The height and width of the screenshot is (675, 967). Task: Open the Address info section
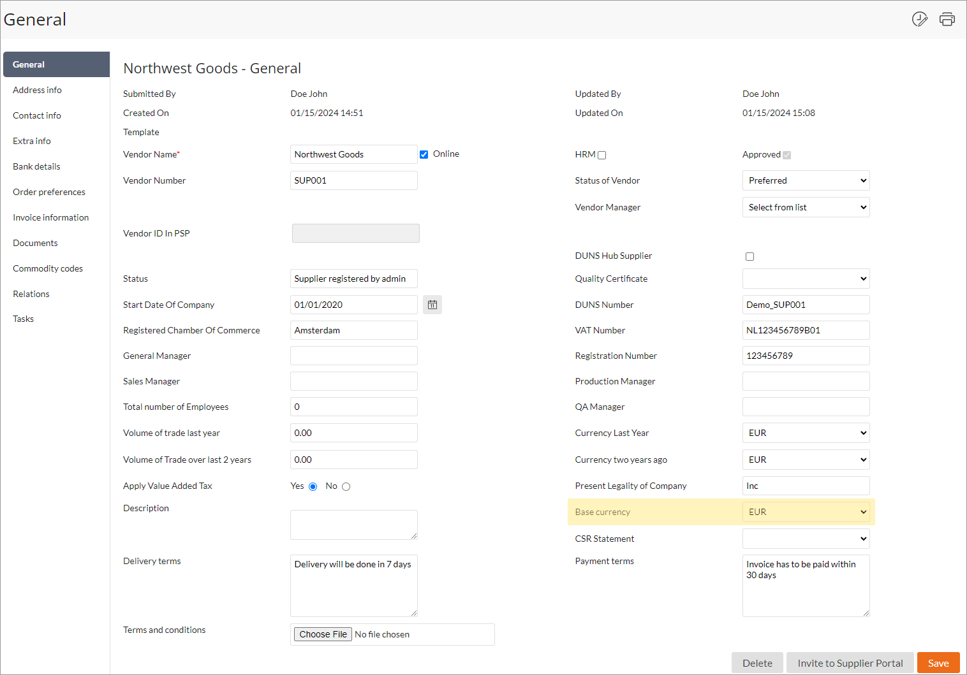(x=37, y=90)
